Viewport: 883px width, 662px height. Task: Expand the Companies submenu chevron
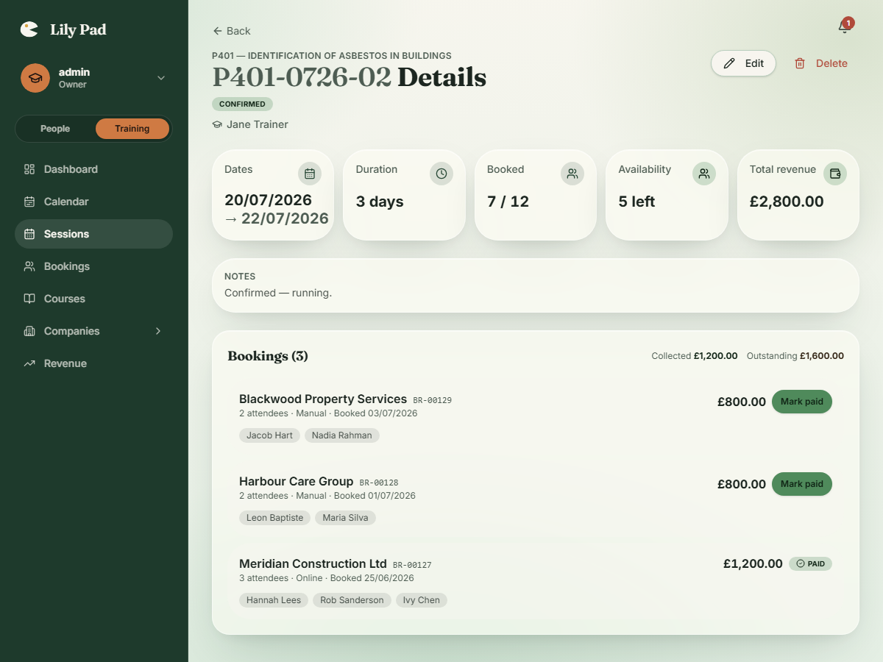pyautogui.click(x=157, y=331)
